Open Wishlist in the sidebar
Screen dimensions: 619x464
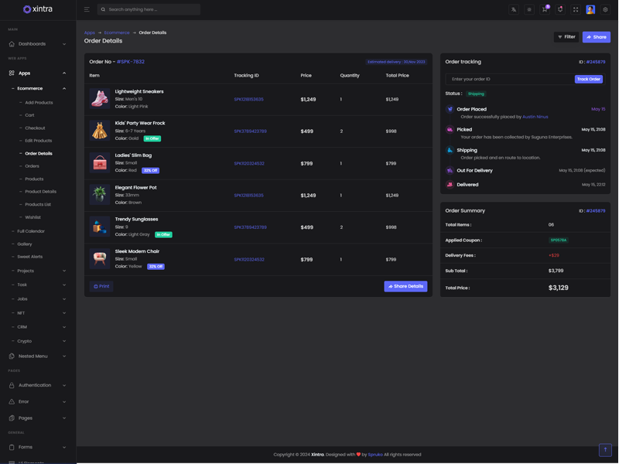(x=32, y=217)
